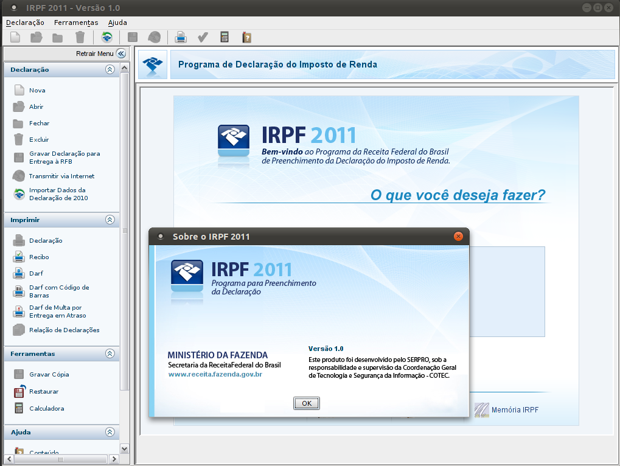Click the www.receita.fazenda.gov.br link
The height and width of the screenshot is (466, 620).
[x=215, y=374]
